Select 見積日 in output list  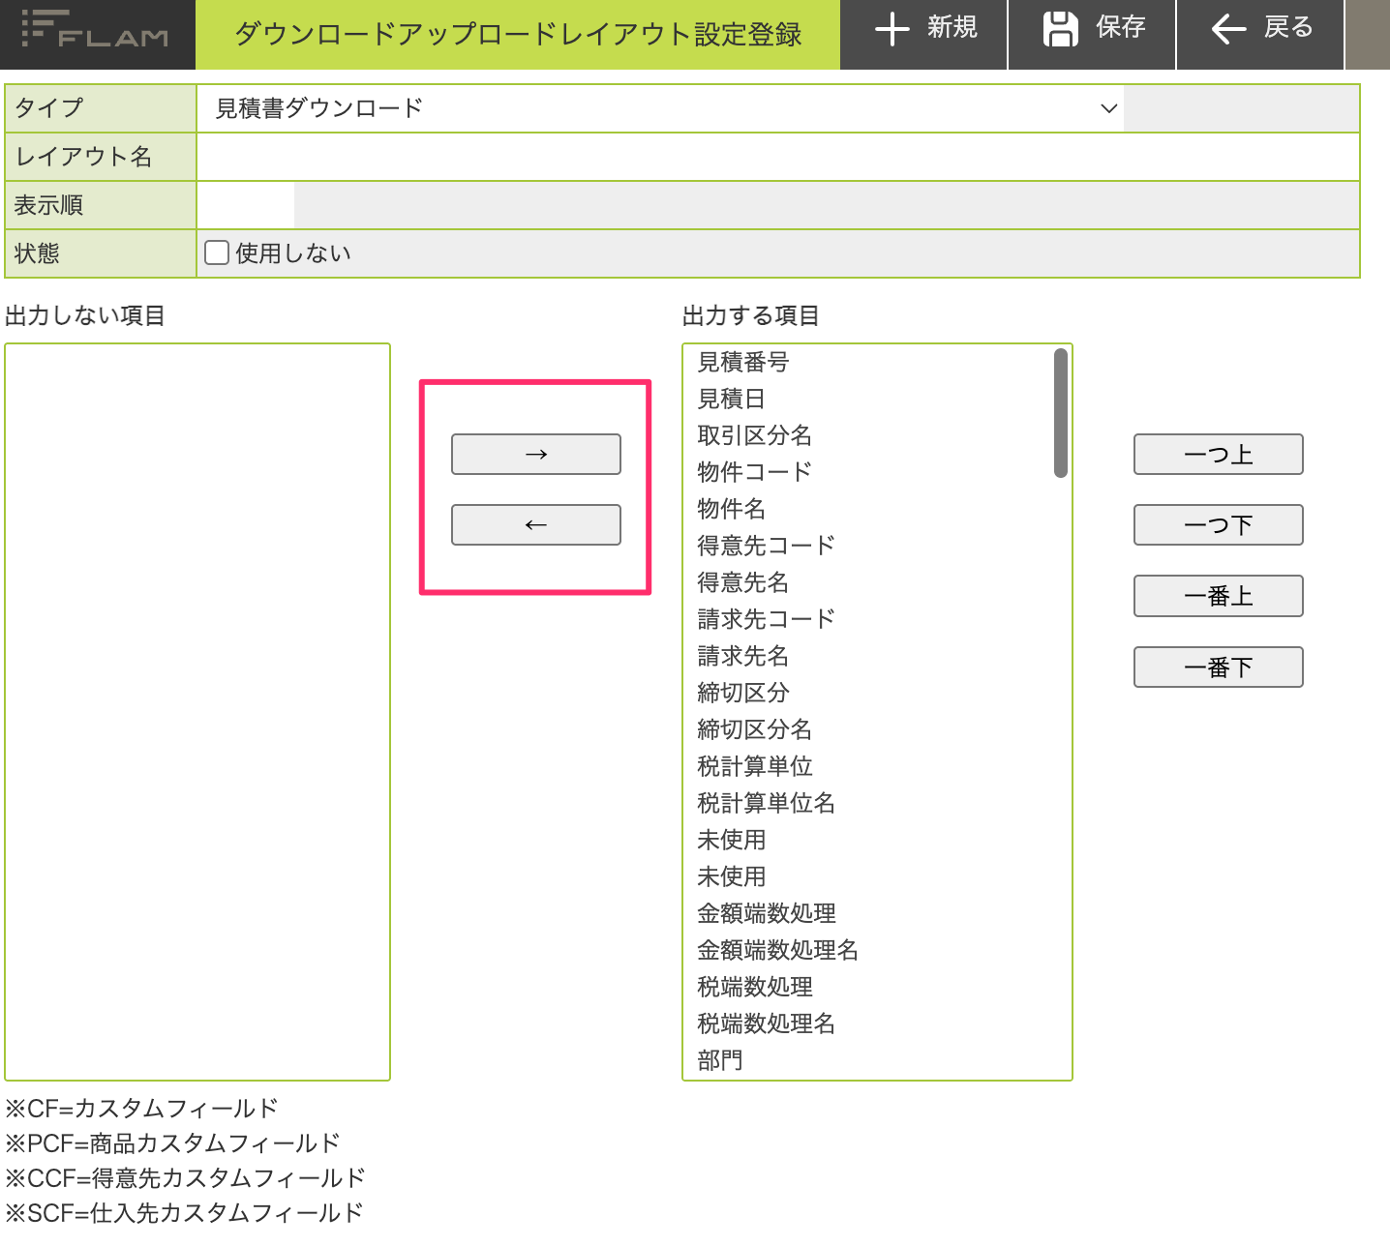click(x=732, y=399)
